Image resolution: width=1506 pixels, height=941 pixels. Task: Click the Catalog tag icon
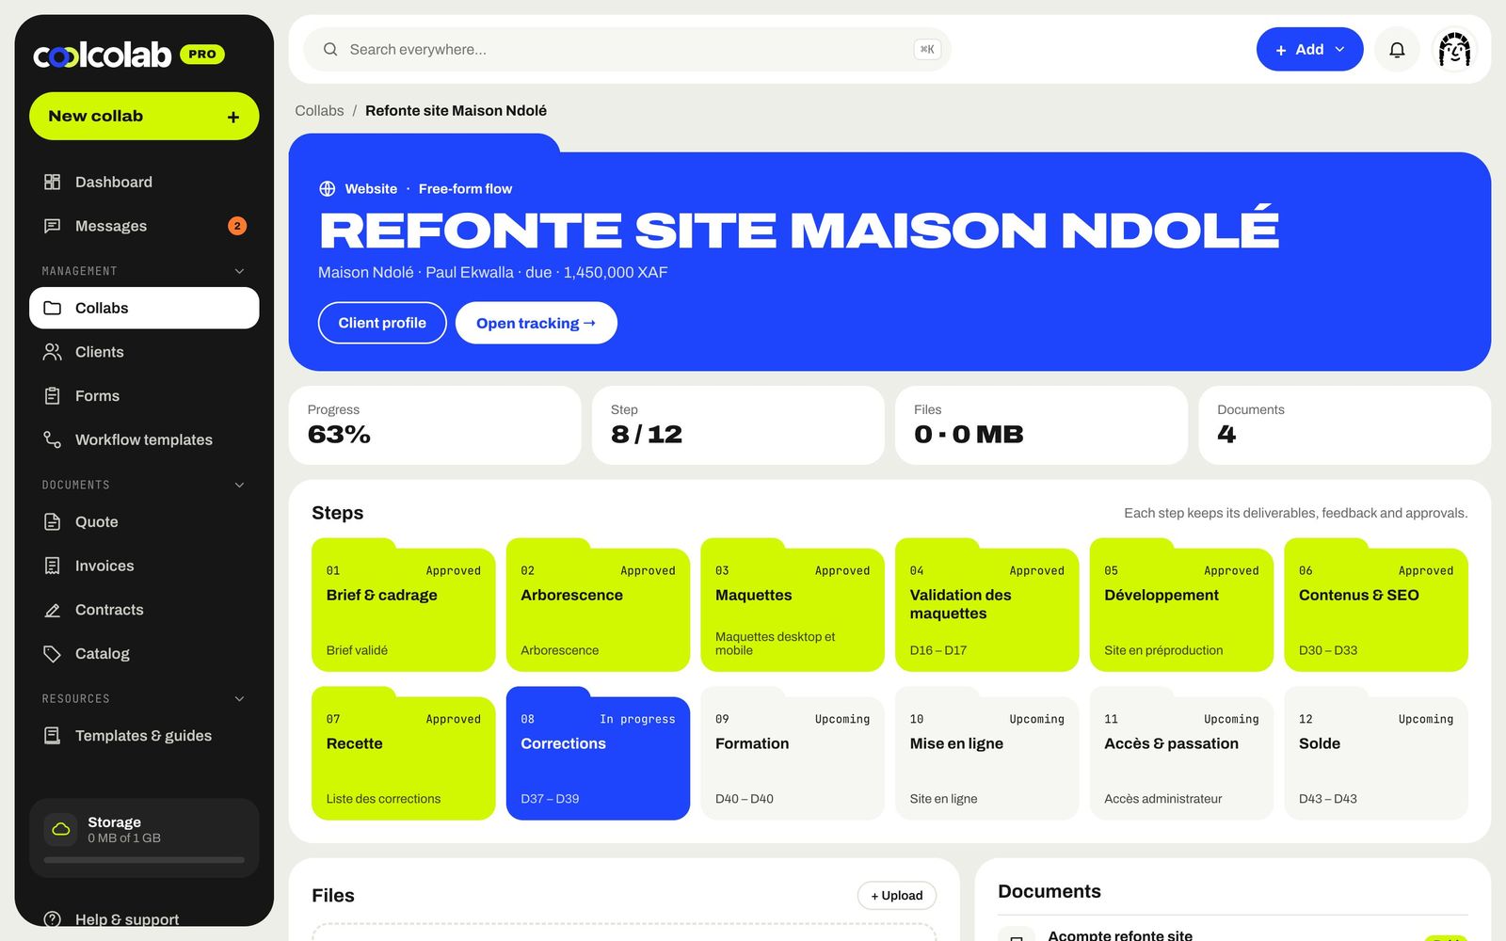tap(53, 654)
